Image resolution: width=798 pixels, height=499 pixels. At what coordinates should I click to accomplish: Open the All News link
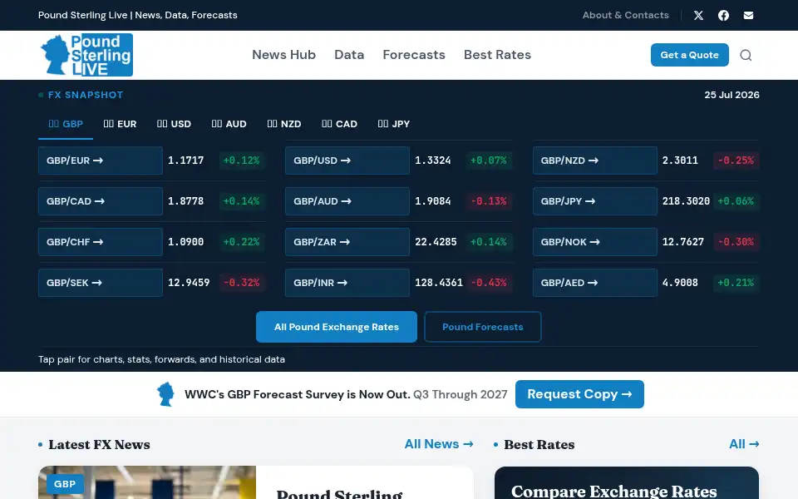439,444
